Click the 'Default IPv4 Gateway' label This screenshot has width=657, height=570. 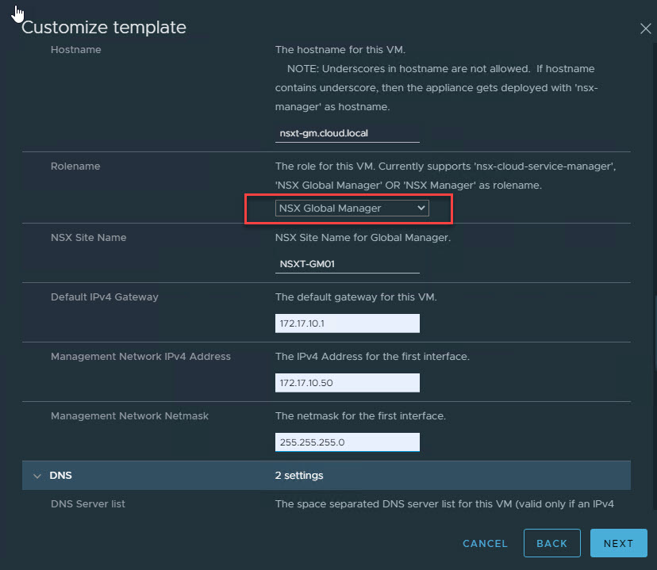[105, 297]
